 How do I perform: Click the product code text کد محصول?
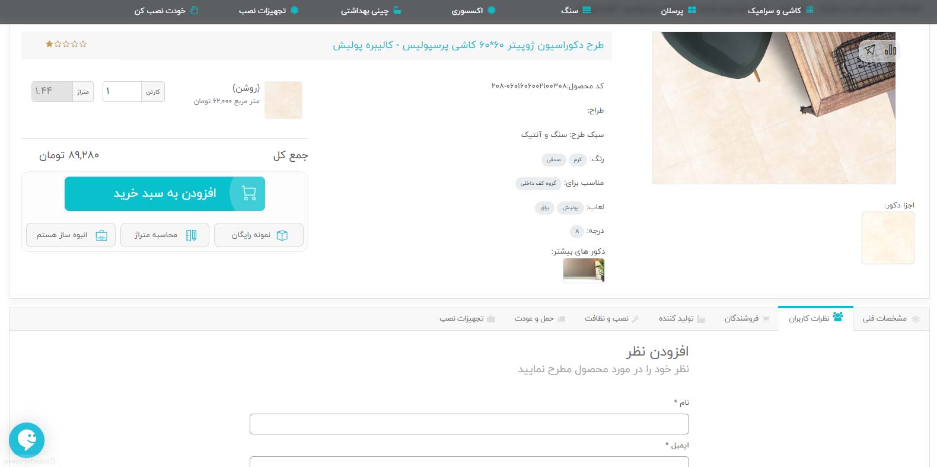pos(547,87)
